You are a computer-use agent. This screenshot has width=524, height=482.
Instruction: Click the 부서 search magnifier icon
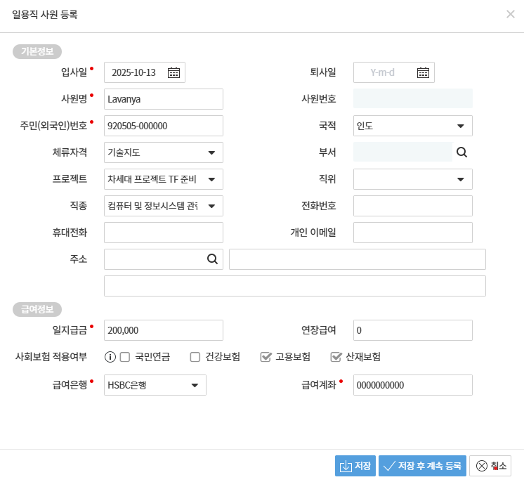click(x=461, y=152)
